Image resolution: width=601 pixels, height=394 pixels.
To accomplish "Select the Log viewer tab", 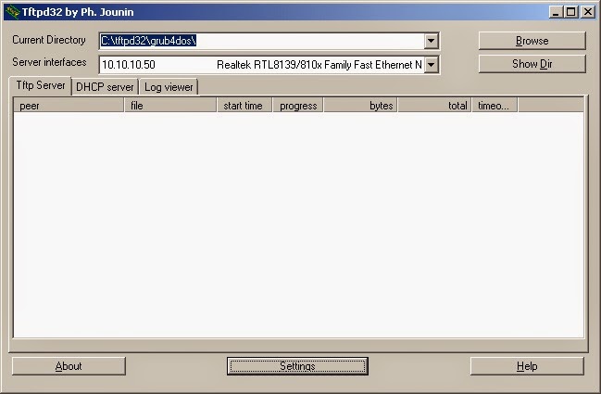I will (x=168, y=86).
